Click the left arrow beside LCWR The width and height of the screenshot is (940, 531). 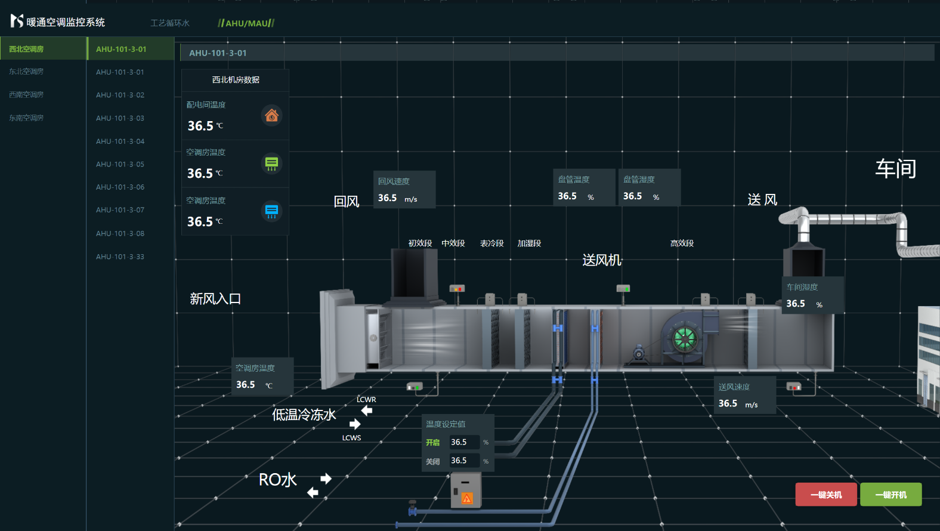click(x=367, y=410)
